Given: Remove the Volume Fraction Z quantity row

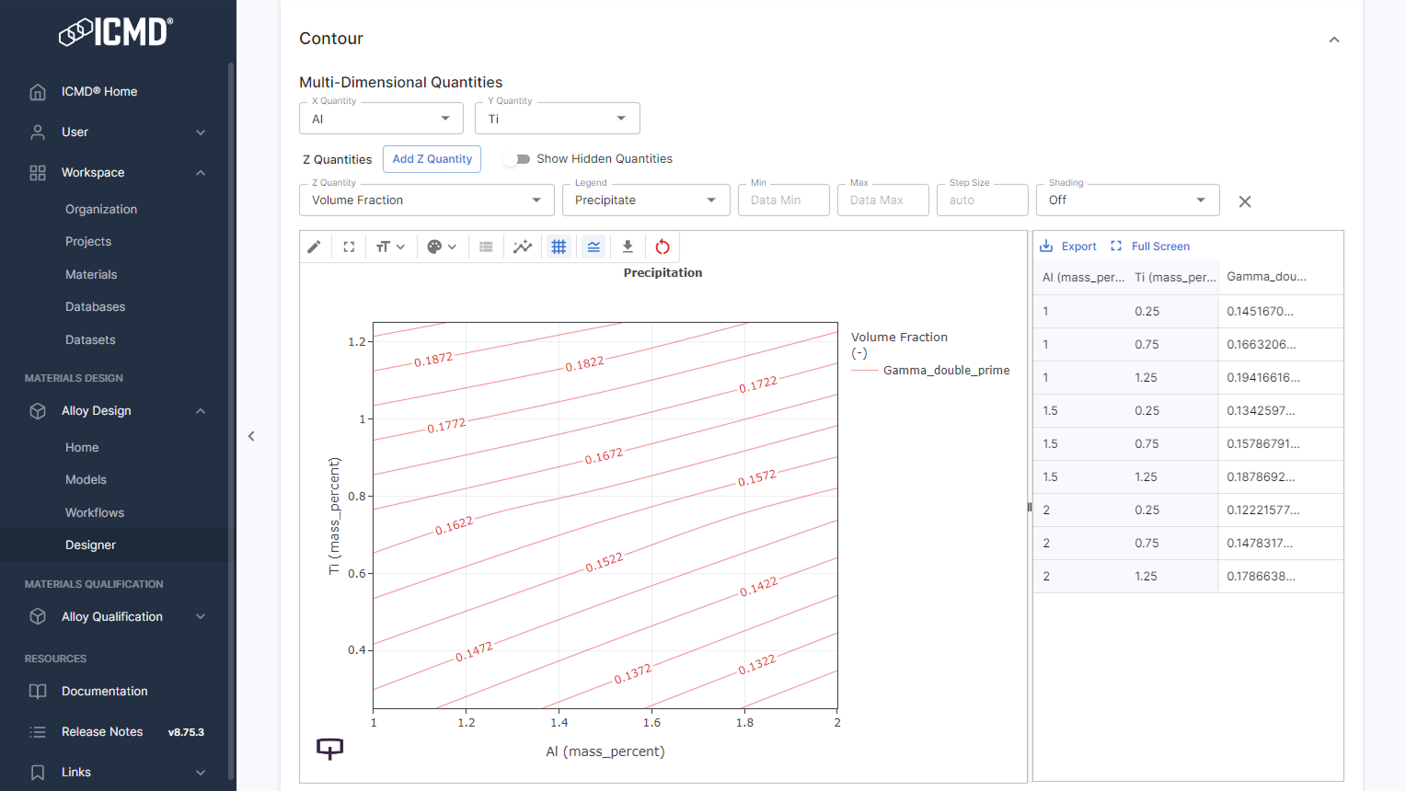Looking at the screenshot, I should 1245,201.
